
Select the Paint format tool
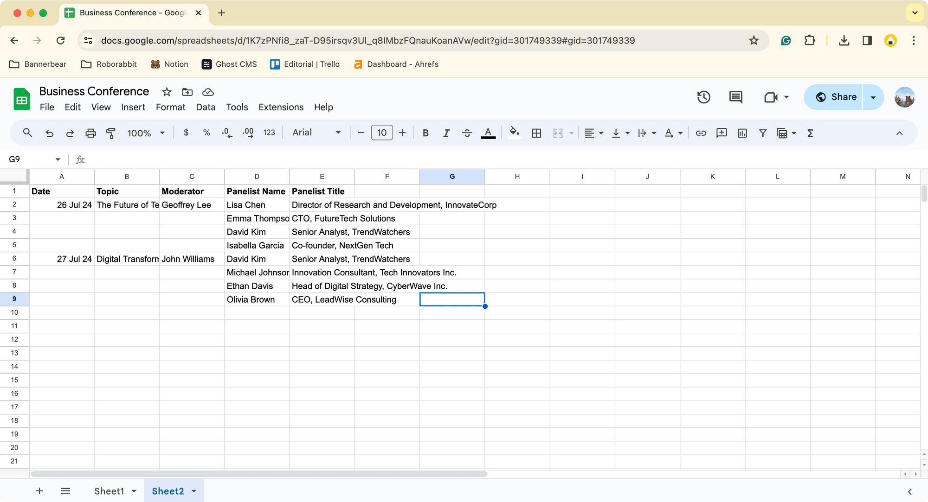[111, 133]
